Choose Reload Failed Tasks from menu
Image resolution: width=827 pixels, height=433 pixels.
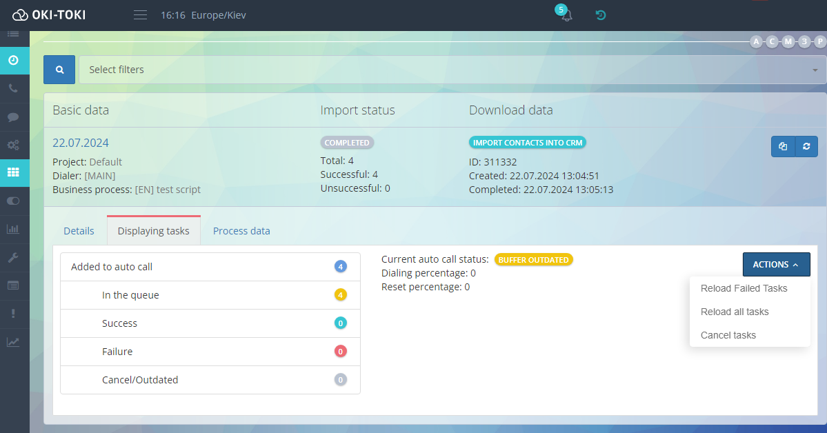(x=744, y=288)
